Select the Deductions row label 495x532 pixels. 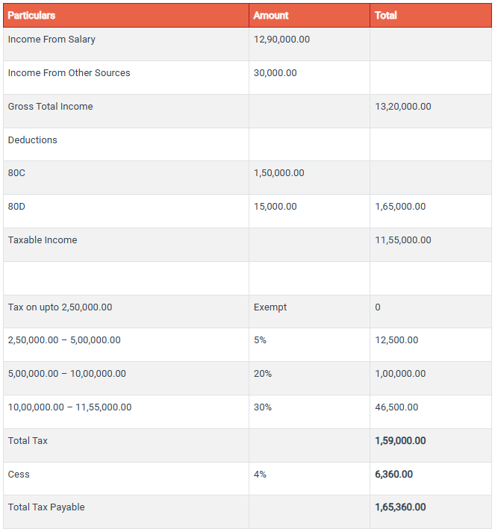pyautogui.click(x=32, y=140)
